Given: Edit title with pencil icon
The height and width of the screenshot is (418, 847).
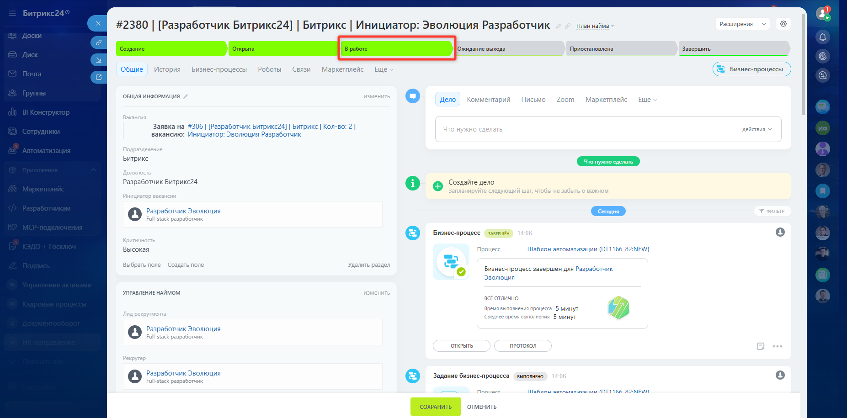Looking at the screenshot, I should (x=559, y=26).
